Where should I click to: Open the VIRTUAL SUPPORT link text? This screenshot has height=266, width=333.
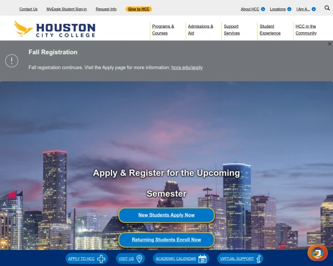[237, 259]
